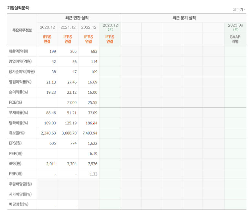Screen dimensions: 250x210
Task: Select the 최근 연간 실적 header
Action: point(77,18)
